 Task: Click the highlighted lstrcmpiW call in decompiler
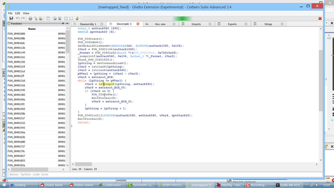(107, 84)
